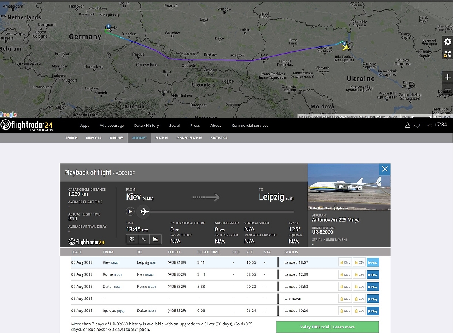The image size is (453, 333).
Task: Play the 03 Aug 2018 Rome–Kiev flight
Action: coord(373,274)
